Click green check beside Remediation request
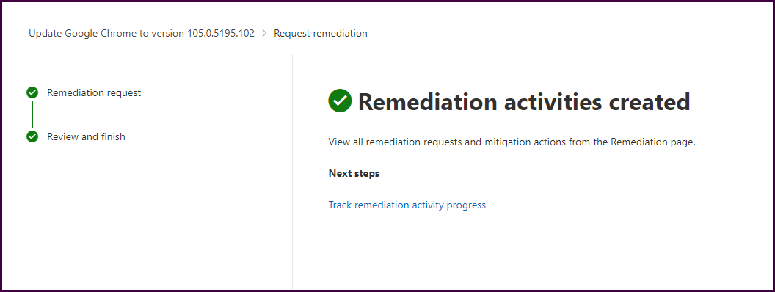The height and width of the screenshot is (292, 775). (x=32, y=92)
